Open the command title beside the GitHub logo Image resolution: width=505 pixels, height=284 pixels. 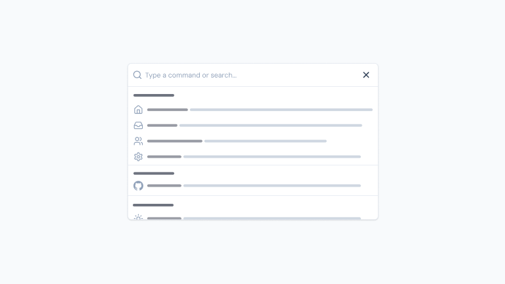click(x=164, y=186)
